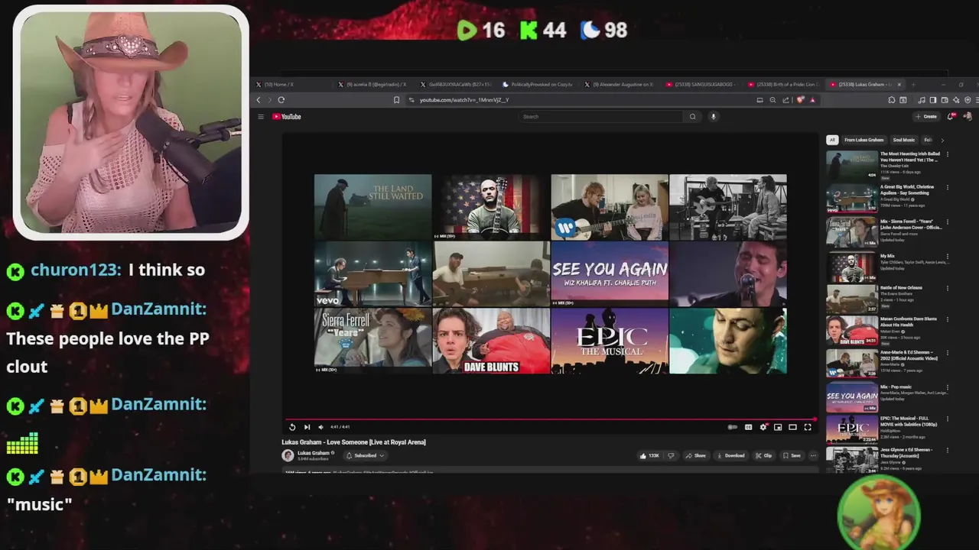Open options for A Great Big World suggestion

pyautogui.click(x=948, y=188)
